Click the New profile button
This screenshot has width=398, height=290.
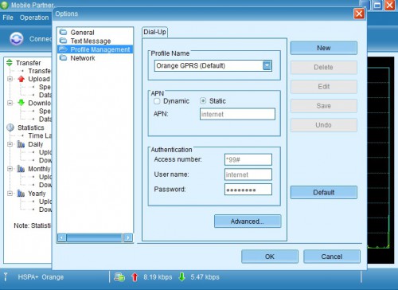tap(324, 48)
